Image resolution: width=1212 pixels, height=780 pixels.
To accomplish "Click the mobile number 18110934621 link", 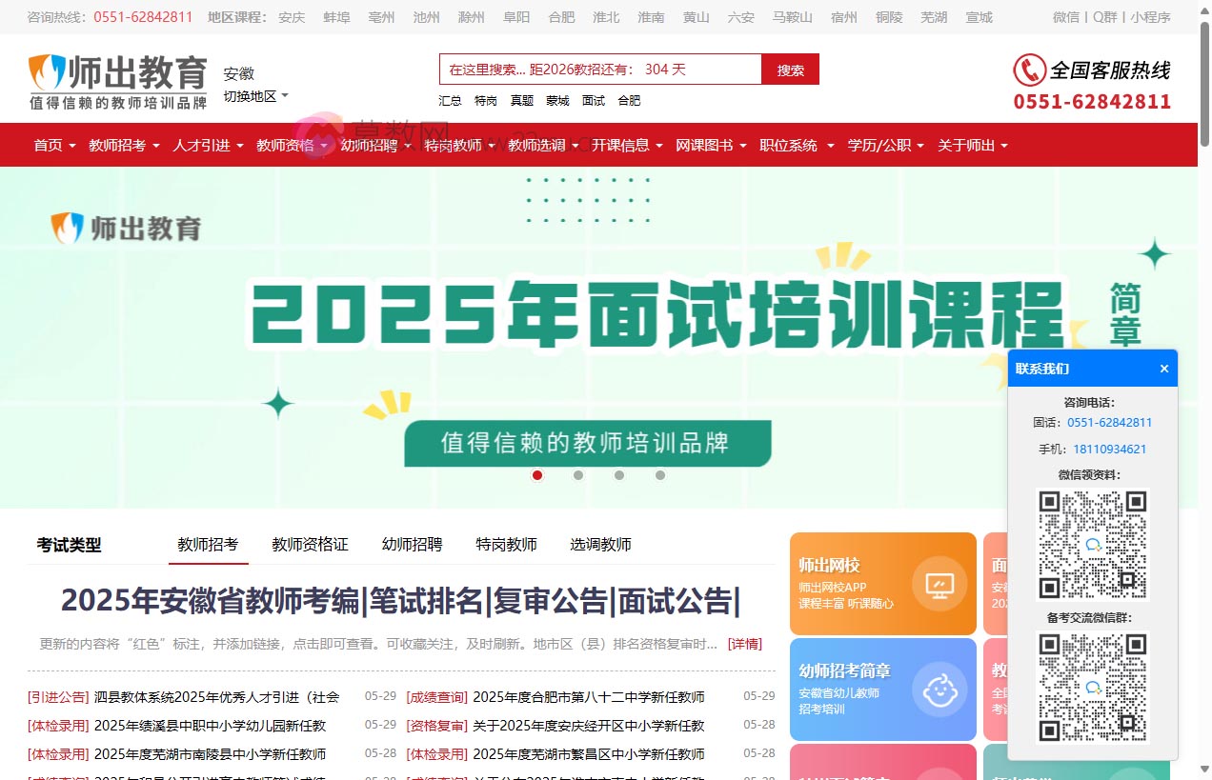I will click(1111, 448).
